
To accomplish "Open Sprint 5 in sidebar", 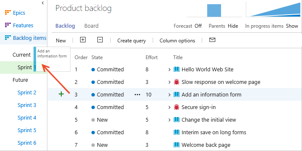I will pos(27,130).
